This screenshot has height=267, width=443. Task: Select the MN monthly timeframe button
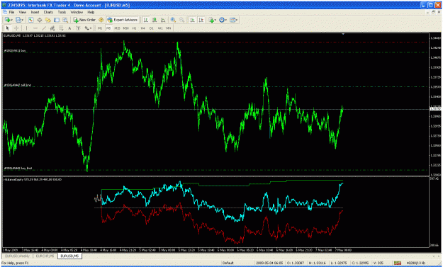169,28
